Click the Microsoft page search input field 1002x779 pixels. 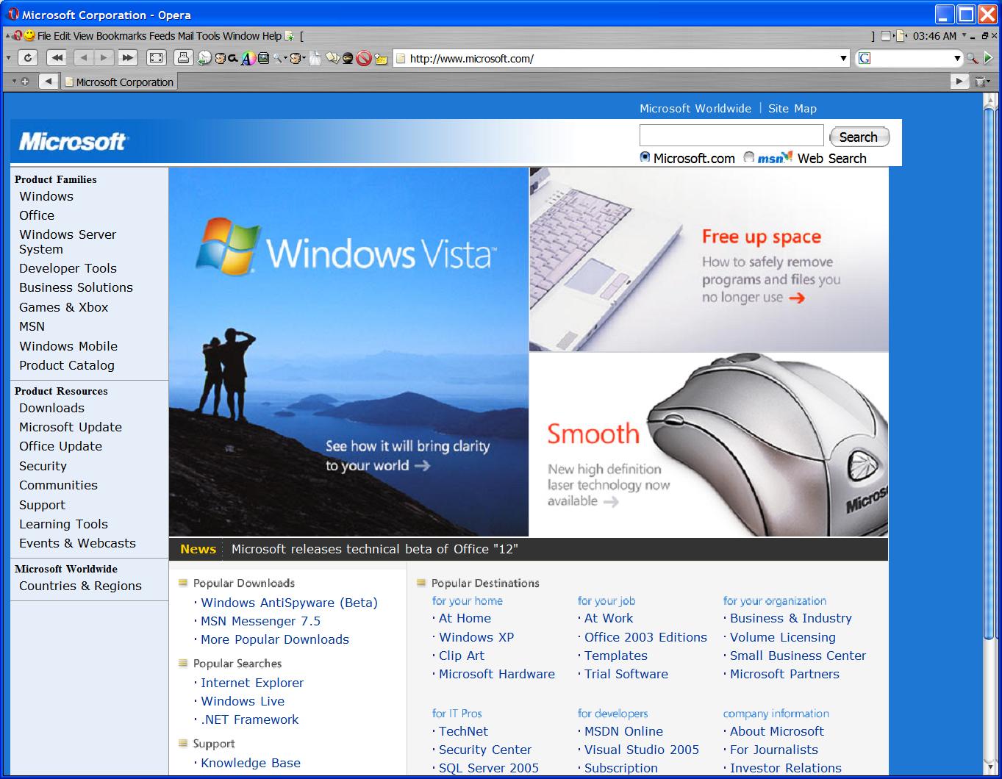[x=731, y=135]
